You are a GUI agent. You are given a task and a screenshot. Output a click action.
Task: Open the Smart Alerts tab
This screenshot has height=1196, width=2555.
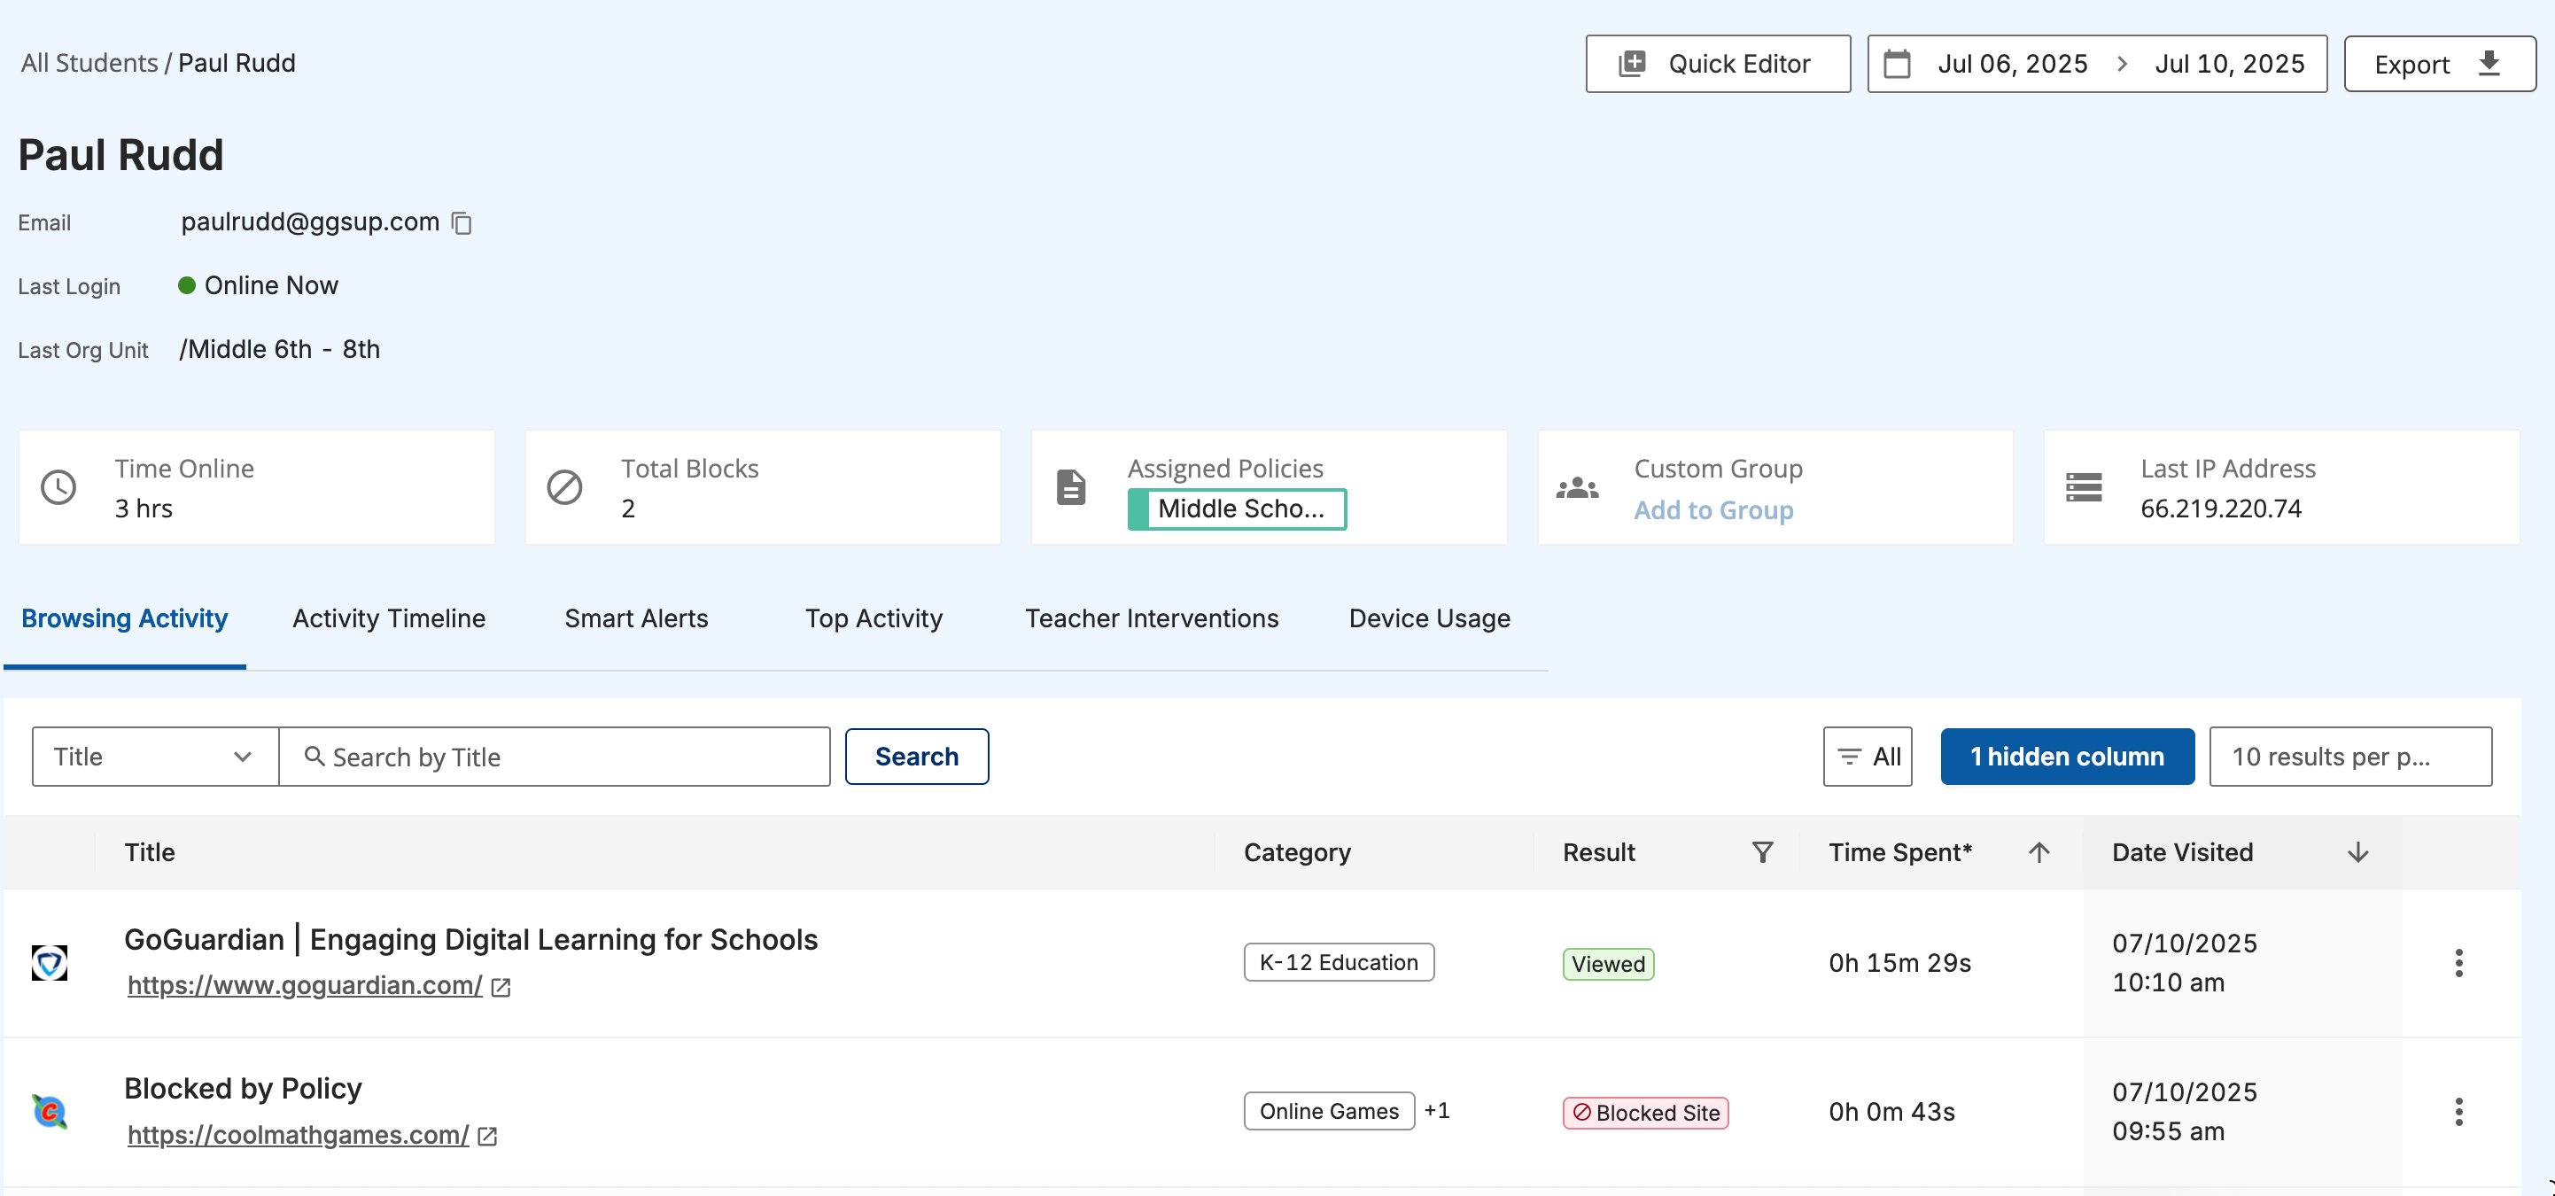tap(636, 617)
